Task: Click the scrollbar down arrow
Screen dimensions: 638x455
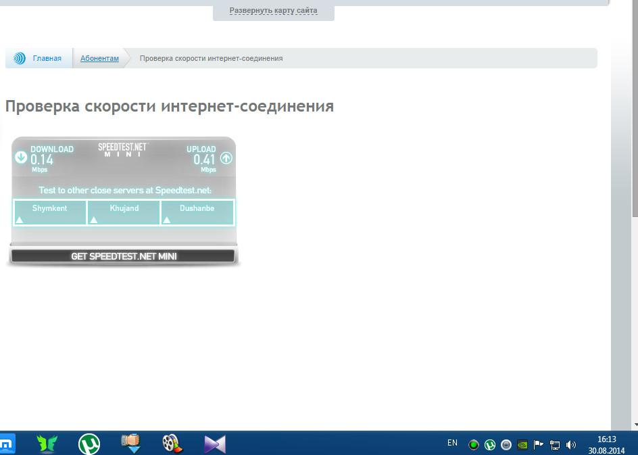Action: click(635, 425)
